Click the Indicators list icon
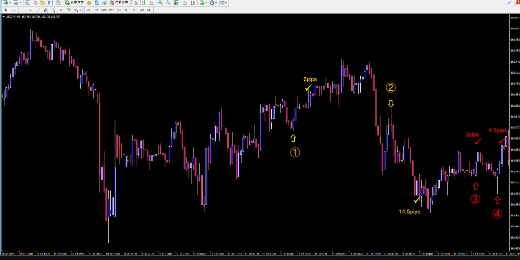Screen dimensions: 520x260 point(202,3)
